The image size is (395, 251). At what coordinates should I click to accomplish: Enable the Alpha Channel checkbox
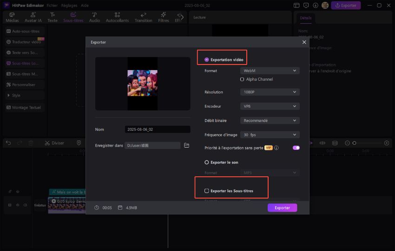coord(242,79)
